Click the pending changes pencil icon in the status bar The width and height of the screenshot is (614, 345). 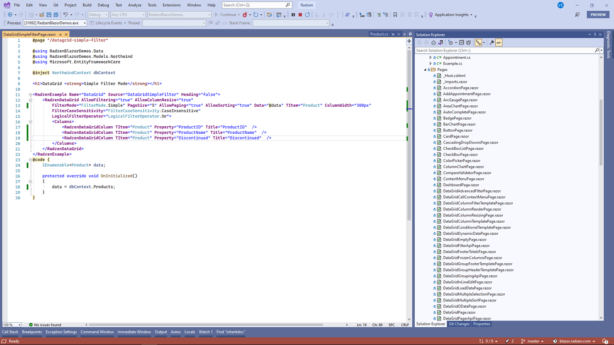pyautogui.click(x=507, y=341)
